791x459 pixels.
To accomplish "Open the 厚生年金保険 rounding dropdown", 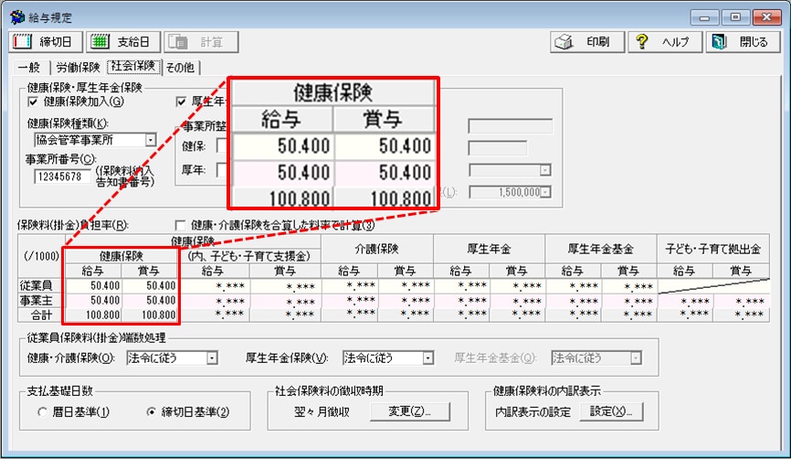I will coord(427,358).
